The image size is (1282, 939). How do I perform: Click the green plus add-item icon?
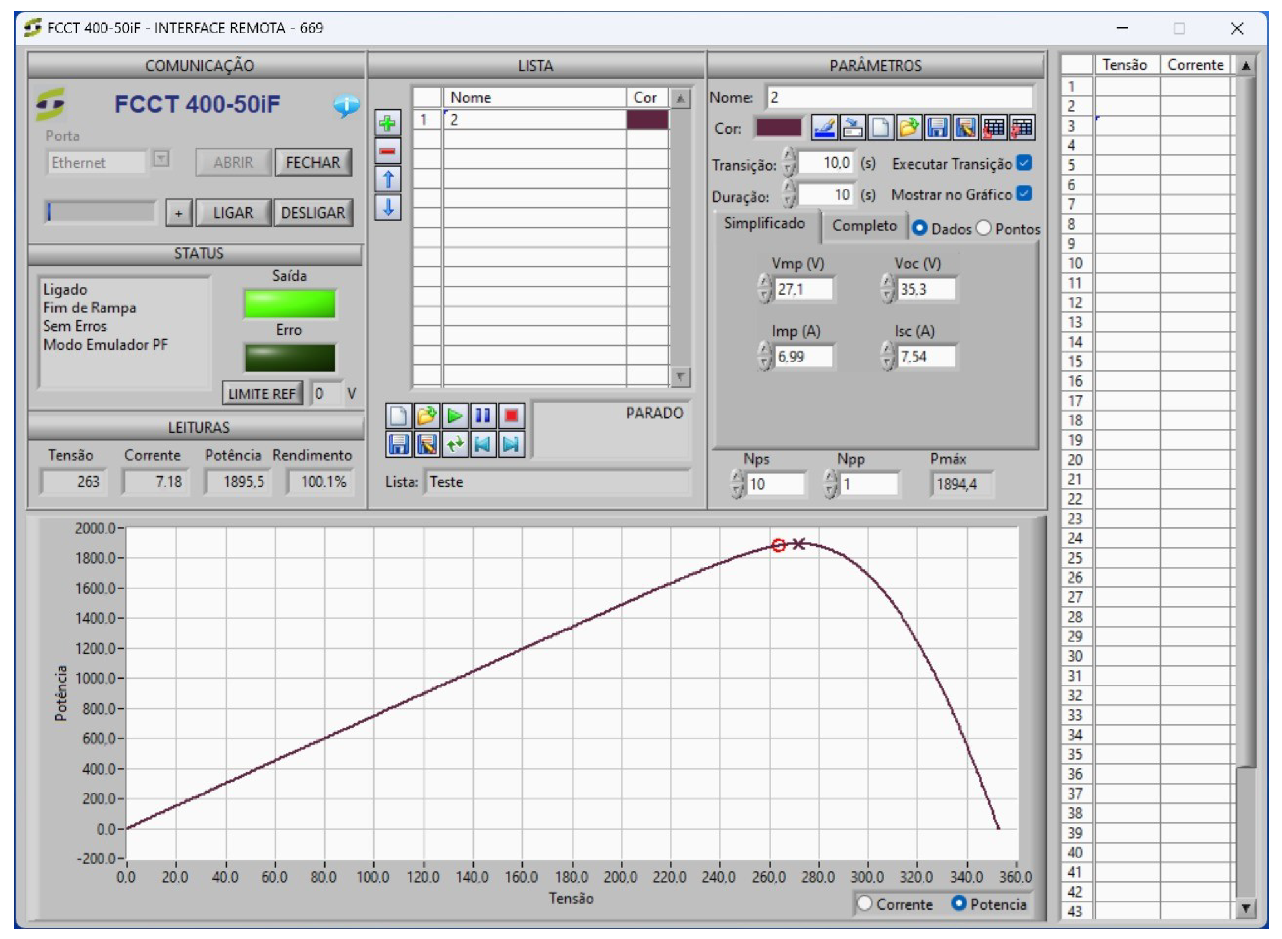tap(388, 123)
